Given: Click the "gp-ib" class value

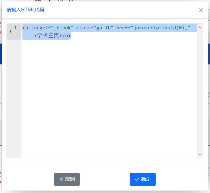Looking at the screenshot, I should 103,28.
